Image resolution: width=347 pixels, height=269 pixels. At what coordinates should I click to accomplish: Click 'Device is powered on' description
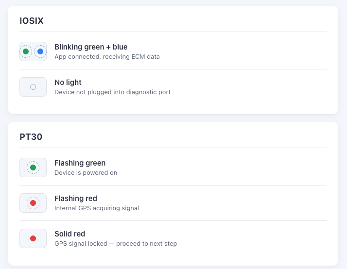86,173
